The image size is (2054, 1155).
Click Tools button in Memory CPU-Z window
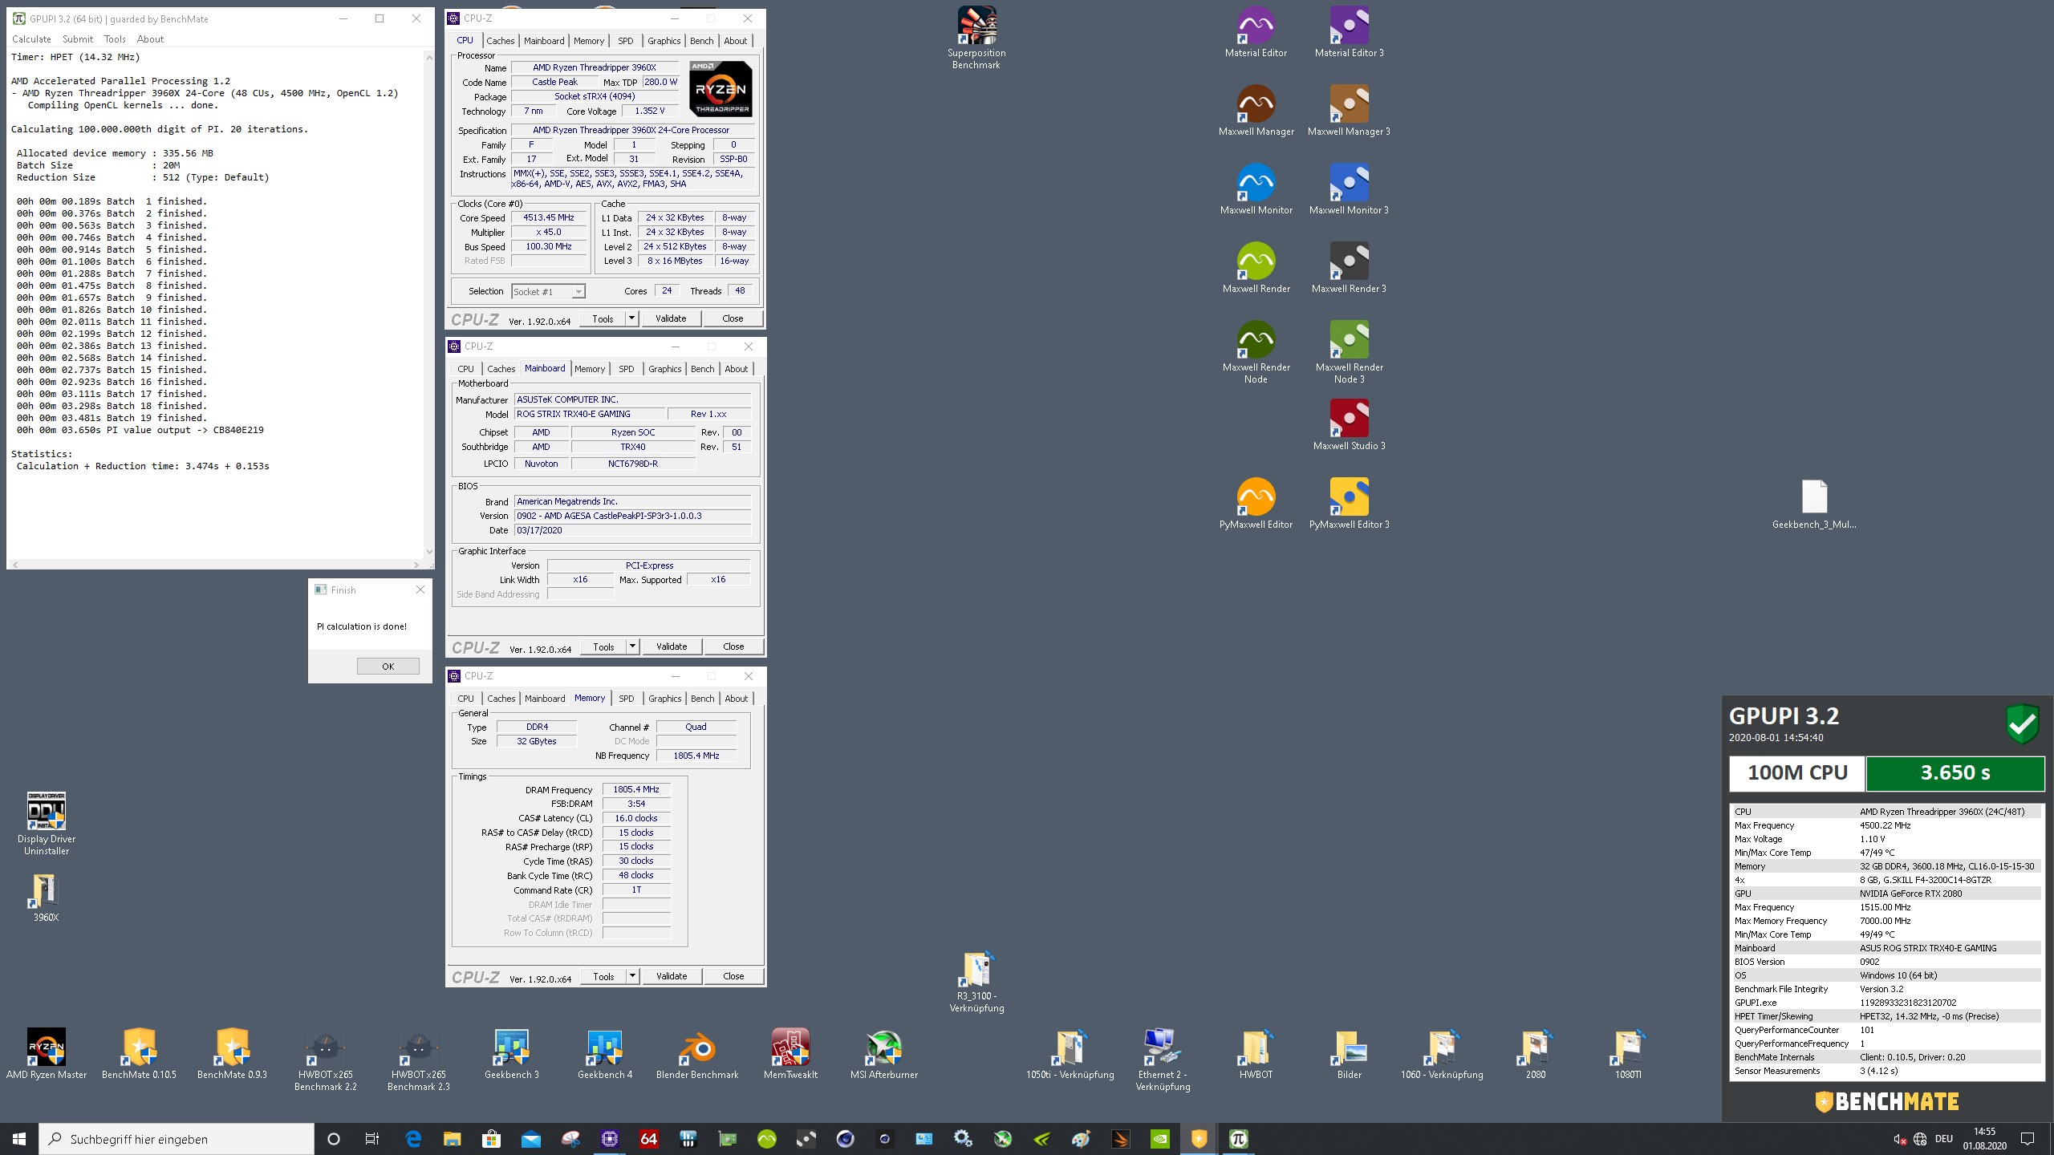pos(603,976)
